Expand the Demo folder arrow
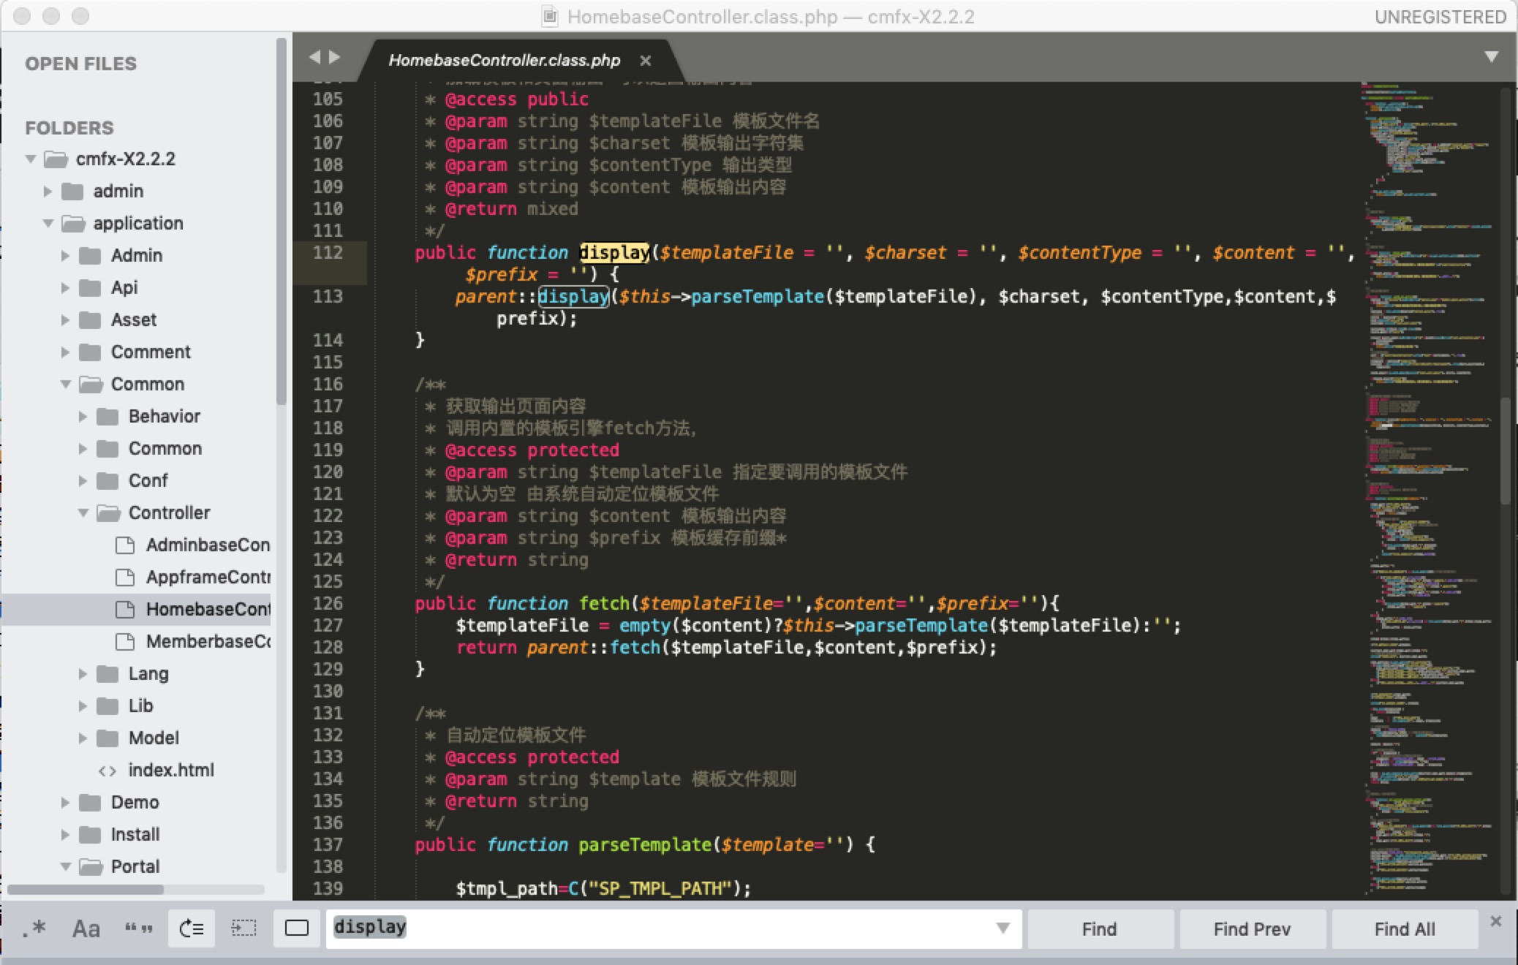Viewport: 1518px width, 965px height. [65, 802]
